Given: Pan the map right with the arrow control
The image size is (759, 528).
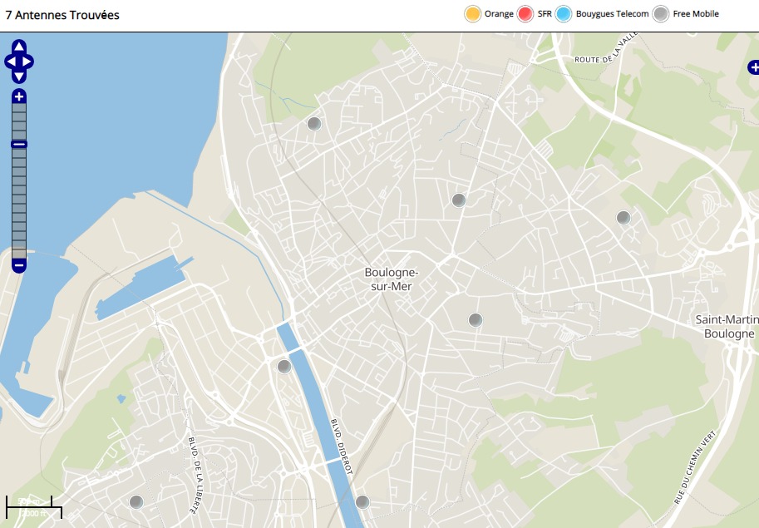Looking at the screenshot, I should [x=28, y=62].
